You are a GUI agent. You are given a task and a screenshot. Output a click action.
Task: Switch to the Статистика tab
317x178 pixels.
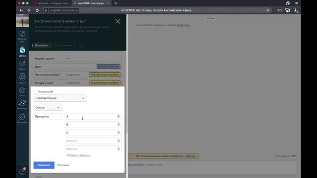coord(65,45)
